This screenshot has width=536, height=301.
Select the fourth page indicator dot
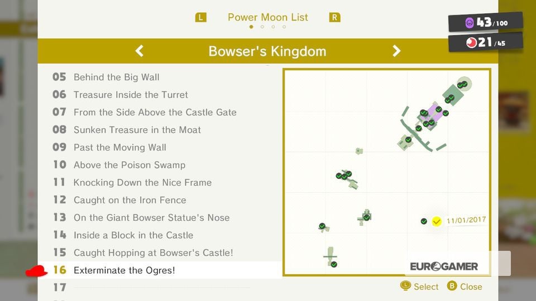tap(284, 27)
